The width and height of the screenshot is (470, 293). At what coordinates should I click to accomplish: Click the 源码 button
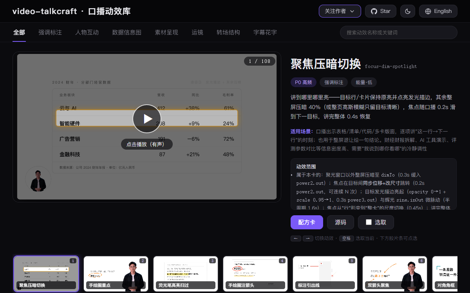click(340, 222)
